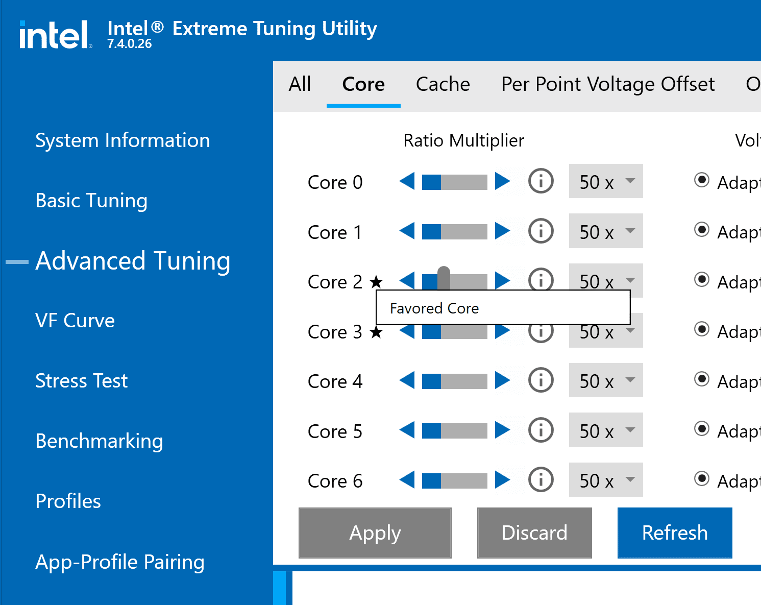Open Core 1 info icon
Screen dimensions: 761x605
[x=541, y=231]
